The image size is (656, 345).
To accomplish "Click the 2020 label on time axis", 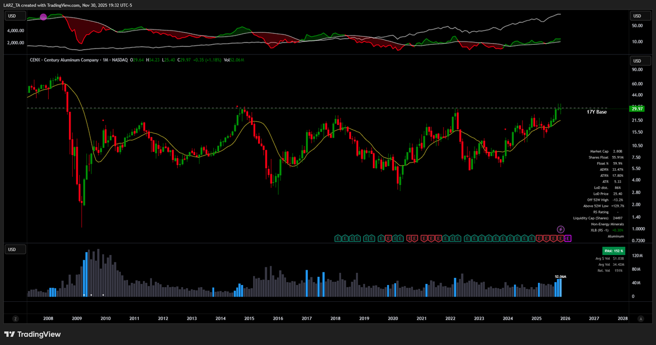I will [393, 318].
